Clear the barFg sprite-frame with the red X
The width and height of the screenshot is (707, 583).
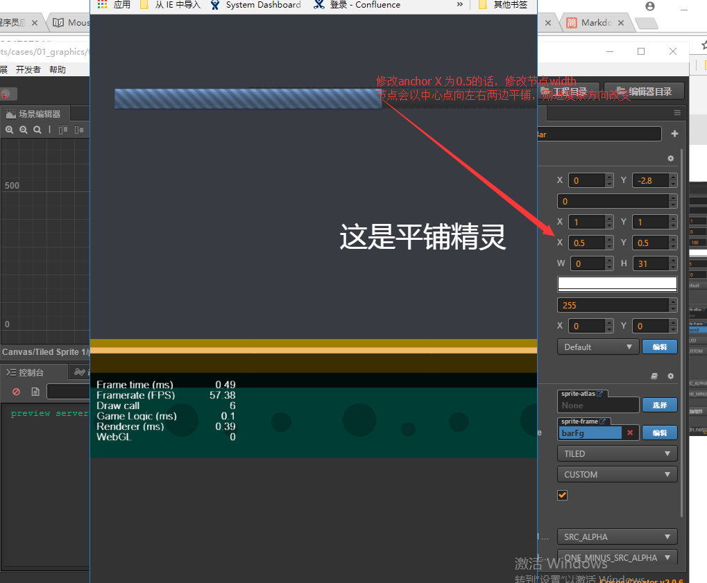click(629, 432)
